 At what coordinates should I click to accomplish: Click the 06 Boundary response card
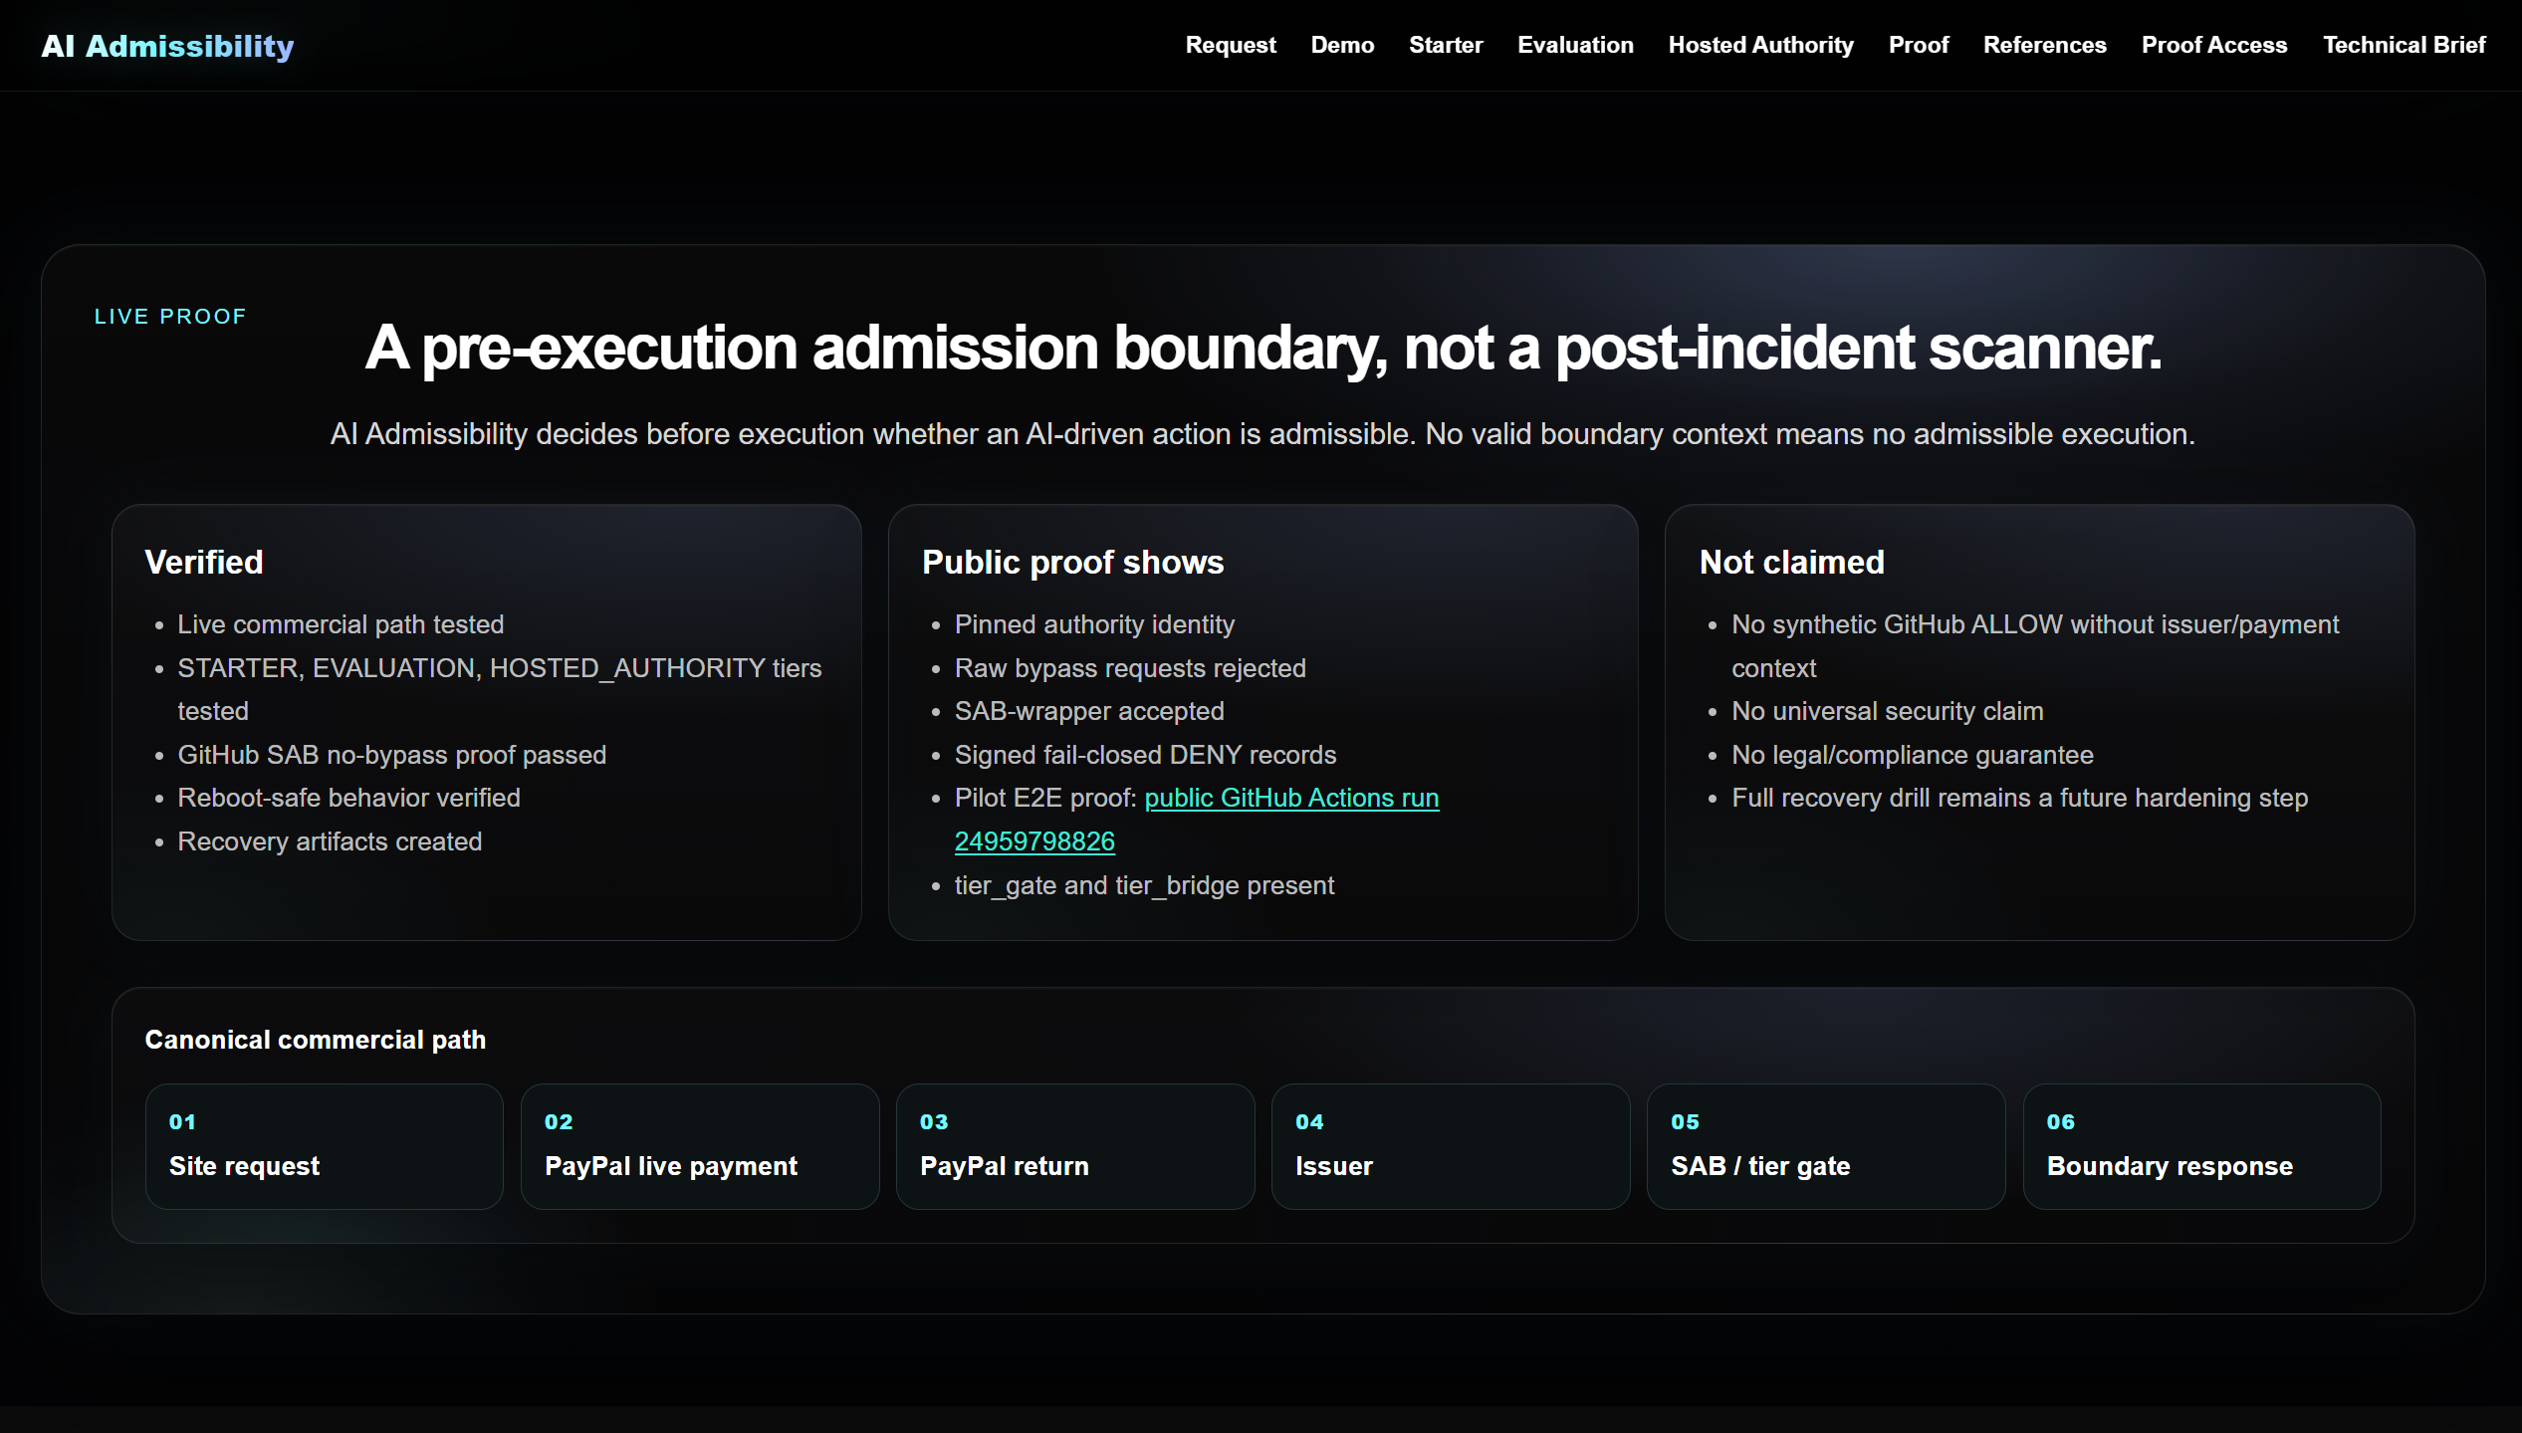click(2201, 1146)
